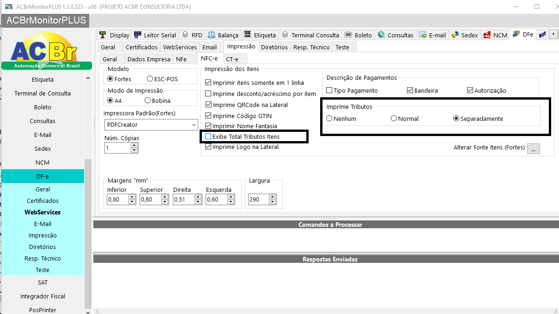Open the Leitor Serial tab icon
The image size is (559, 314).
137,35
